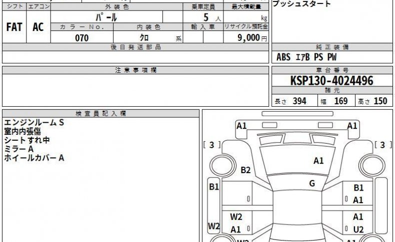Screen dimensions: 395x242
Task: Click the 検査員記入欄 section header
Action: click(x=101, y=114)
